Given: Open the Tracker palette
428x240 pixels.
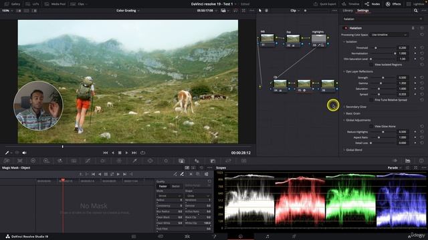Looking at the screenshot, I should point(166,161).
